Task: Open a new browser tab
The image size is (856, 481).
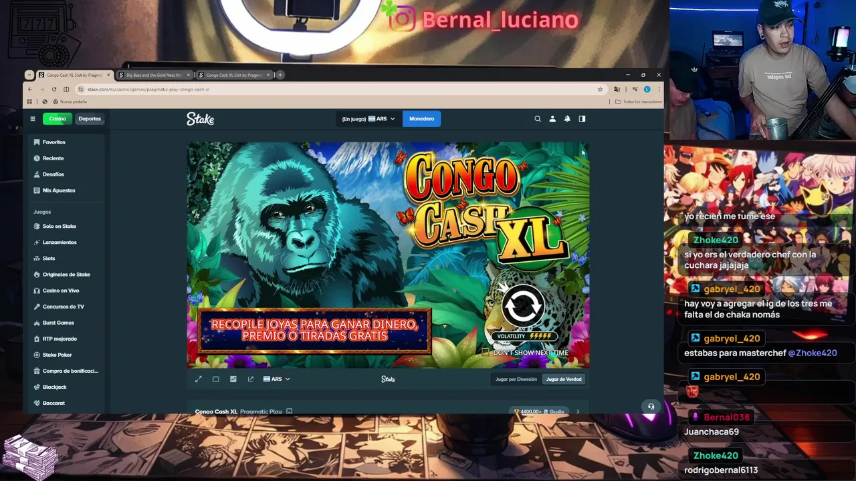Action: point(280,75)
